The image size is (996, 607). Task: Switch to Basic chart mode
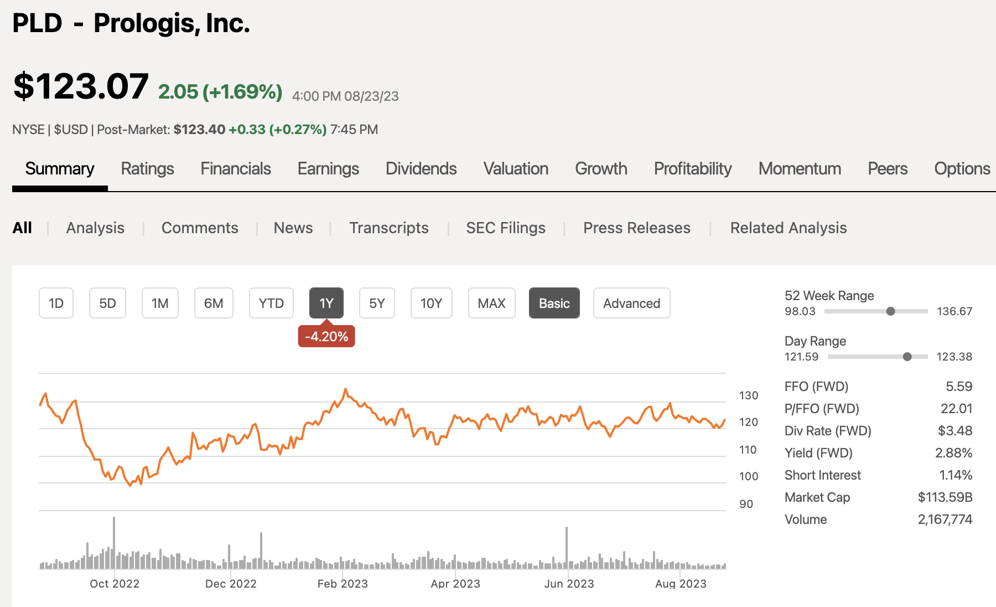[x=554, y=303]
